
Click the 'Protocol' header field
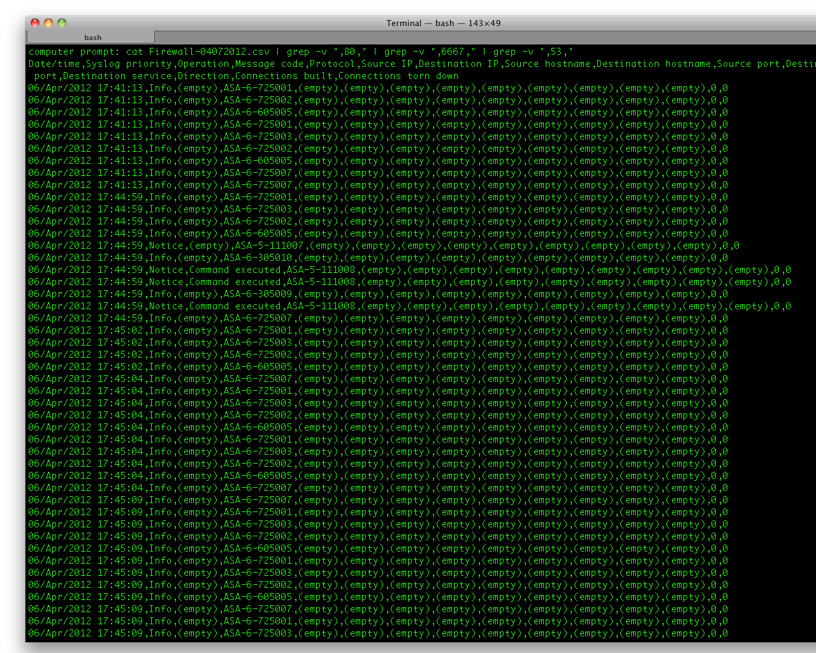coord(333,64)
